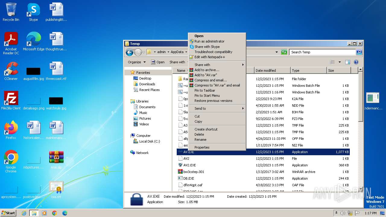Image resolution: width=386 pixels, height=217 pixels.
Task: Open recent pages dropdown arrow
Action: pyautogui.click(x=144, y=52)
